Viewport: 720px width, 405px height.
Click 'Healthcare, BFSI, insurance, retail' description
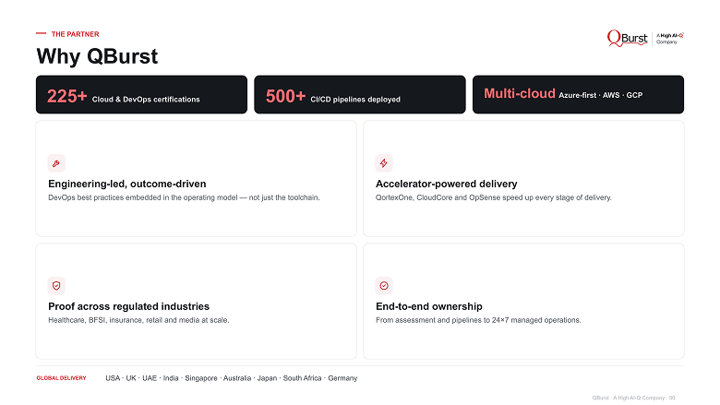138,320
